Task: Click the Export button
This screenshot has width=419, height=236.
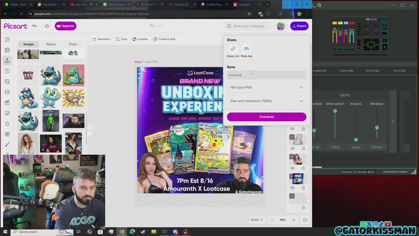Action: click(x=299, y=26)
